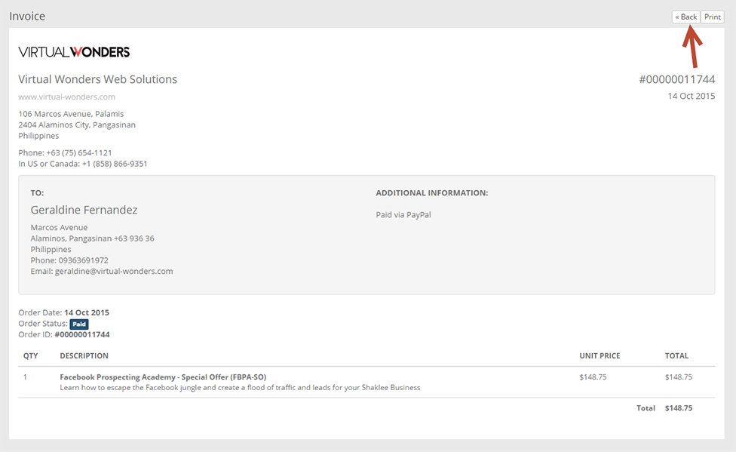
Task: Click the bold grand total $148.75
Action: pos(678,407)
